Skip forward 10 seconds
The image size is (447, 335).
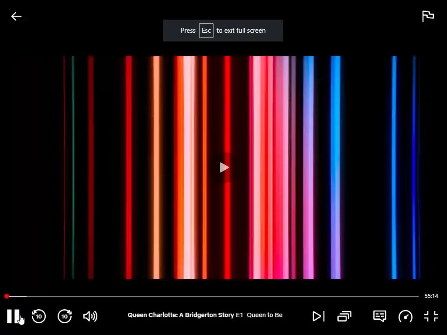pos(65,316)
